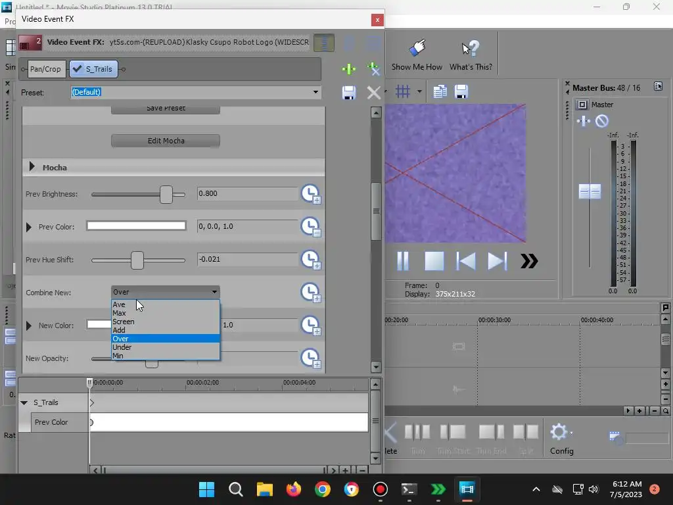Open Firefox from the taskbar
This screenshot has width=673, height=505.
[x=294, y=489]
